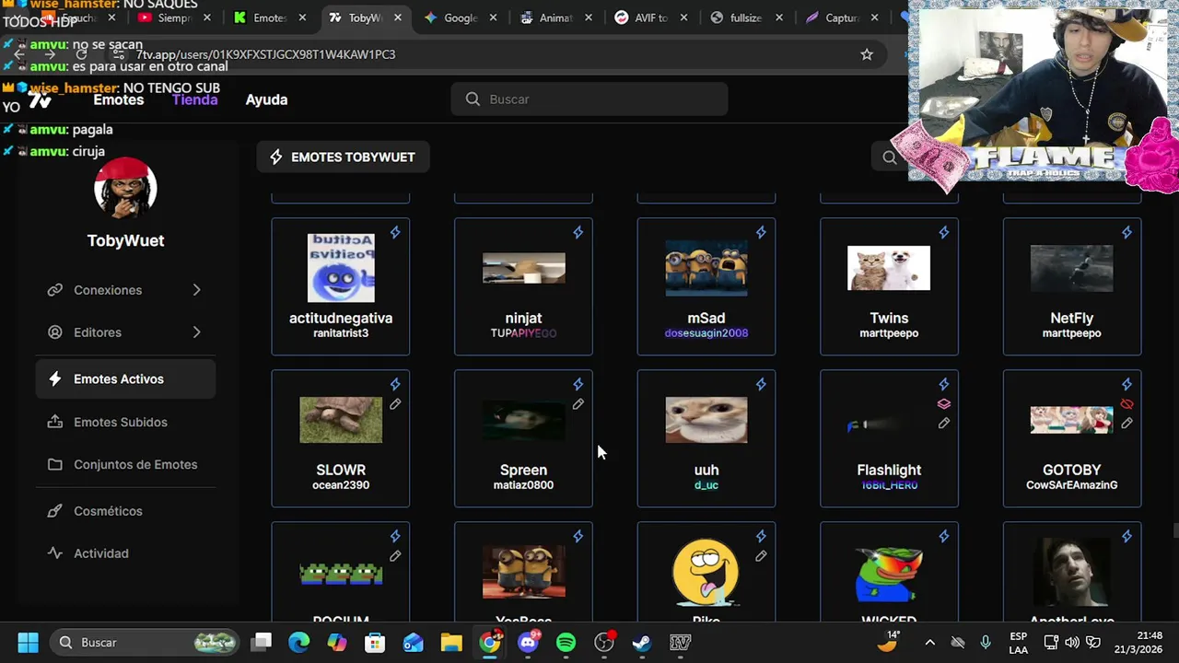
Task: Bookmark this page with the star icon
Action: tap(866, 54)
